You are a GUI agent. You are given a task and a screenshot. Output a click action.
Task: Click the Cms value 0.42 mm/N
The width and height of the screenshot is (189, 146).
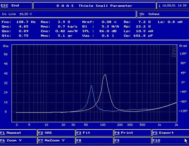tap(67, 31)
